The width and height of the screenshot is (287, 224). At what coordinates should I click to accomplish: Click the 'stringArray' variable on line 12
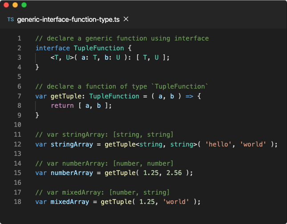pos(72,144)
